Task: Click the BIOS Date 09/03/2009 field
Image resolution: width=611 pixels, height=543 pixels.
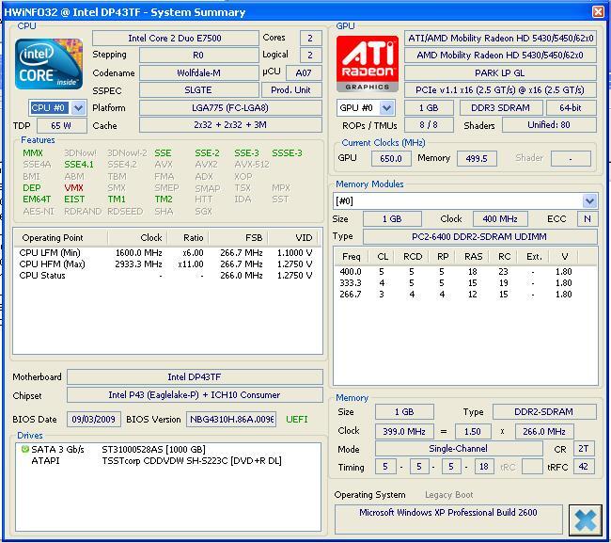Action: pos(94,420)
